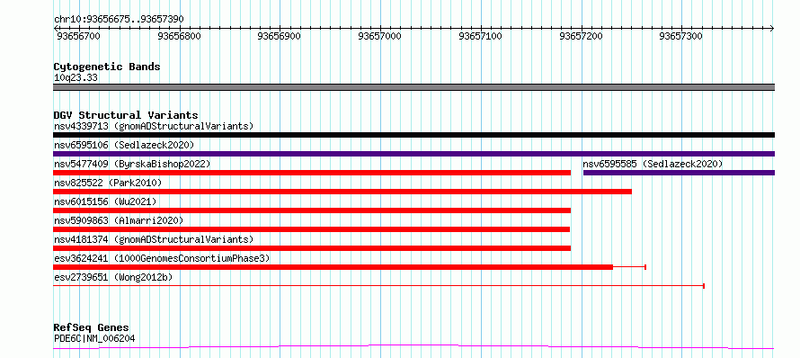This screenshot has height=358, width=800.
Task: Open variant label nsv4339713 (gnomADStructuralVariants)
Action: click(154, 126)
